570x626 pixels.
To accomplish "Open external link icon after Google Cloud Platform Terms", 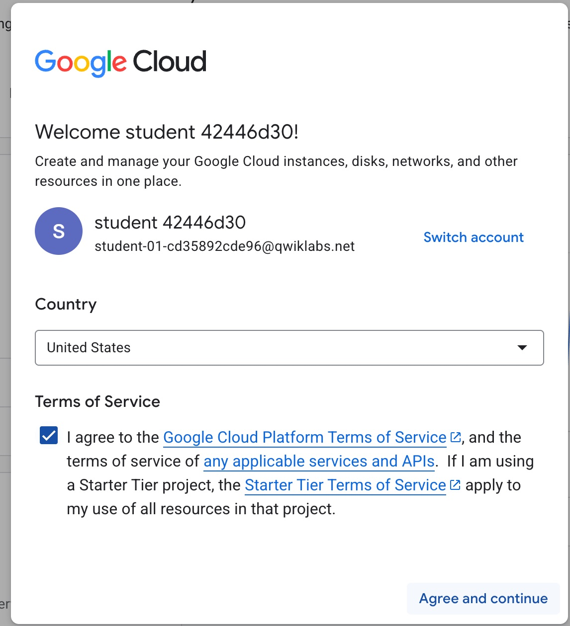I will tap(455, 437).
